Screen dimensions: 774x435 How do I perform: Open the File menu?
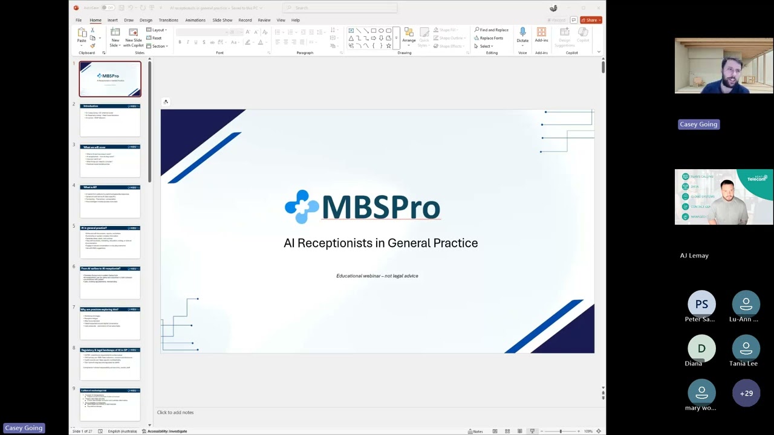(x=79, y=20)
